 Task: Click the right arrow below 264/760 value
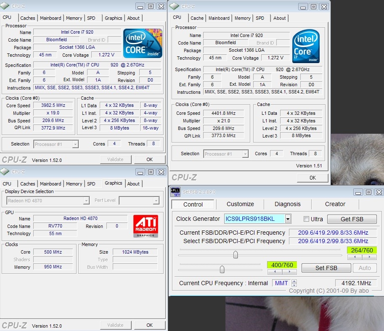[369, 257]
